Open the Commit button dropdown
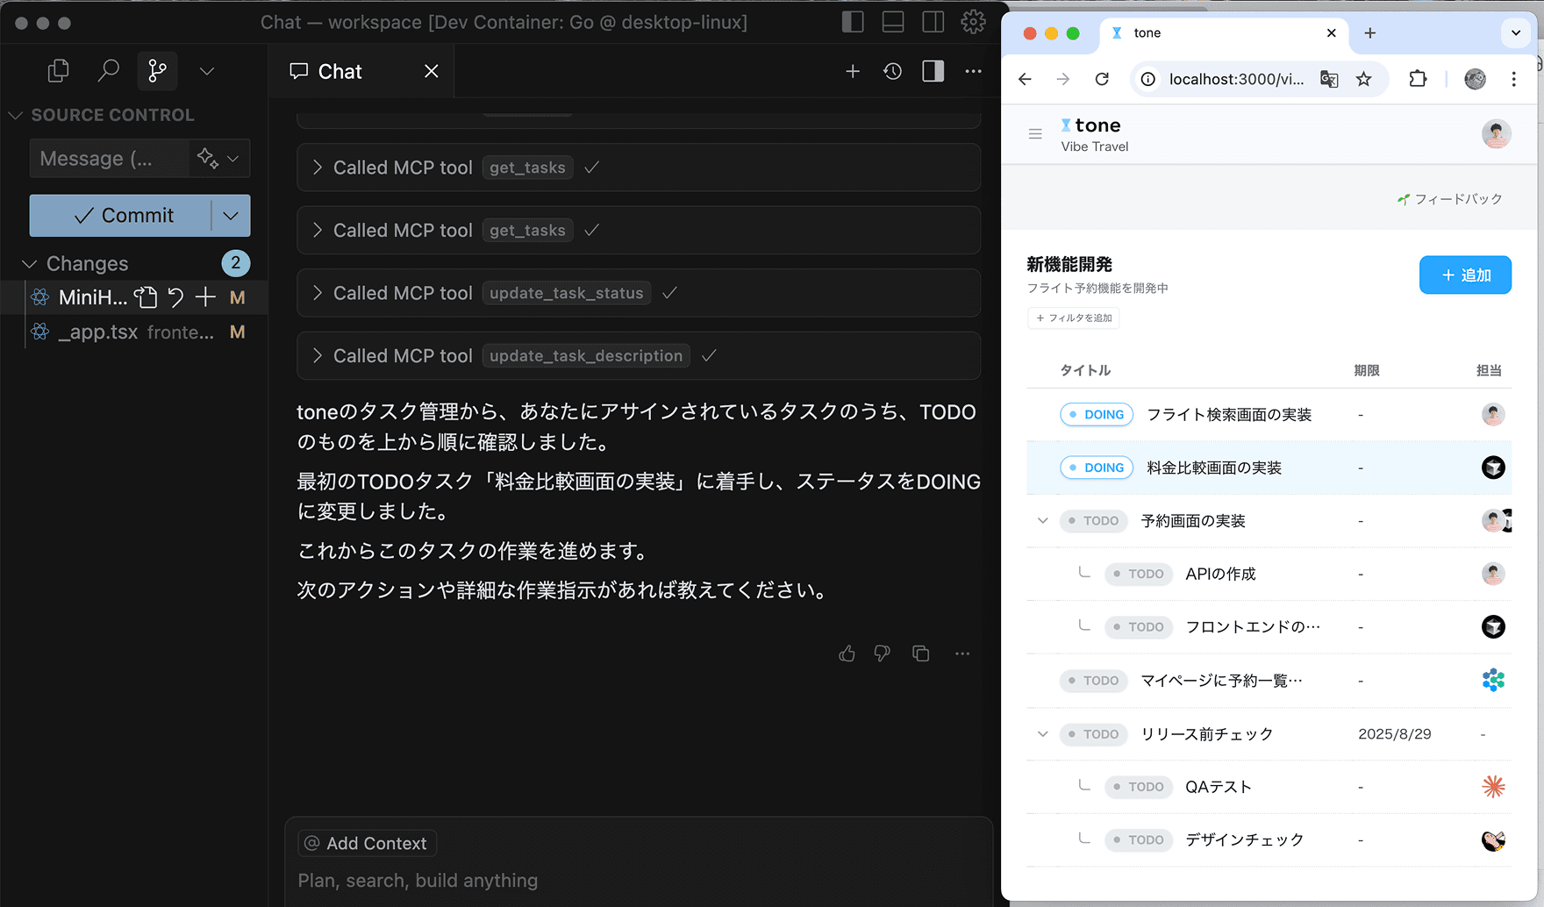 [232, 215]
